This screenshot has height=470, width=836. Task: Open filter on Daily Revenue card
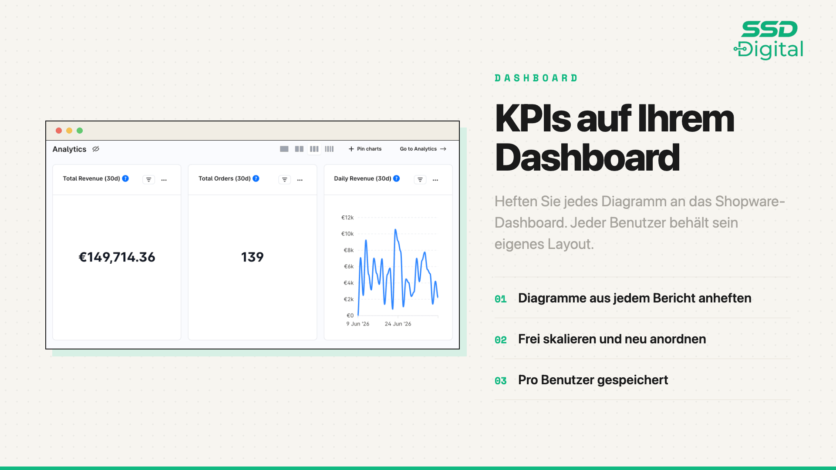click(x=420, y=179)
